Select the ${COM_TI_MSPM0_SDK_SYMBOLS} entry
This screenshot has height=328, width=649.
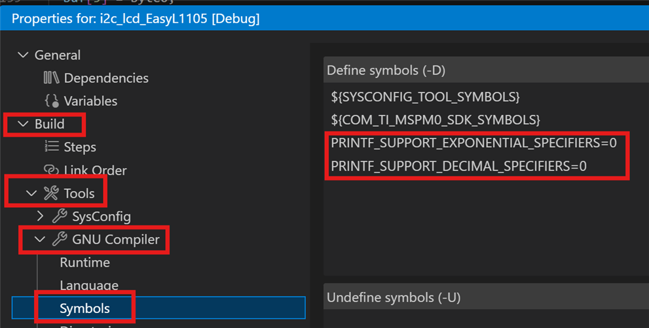435,120
